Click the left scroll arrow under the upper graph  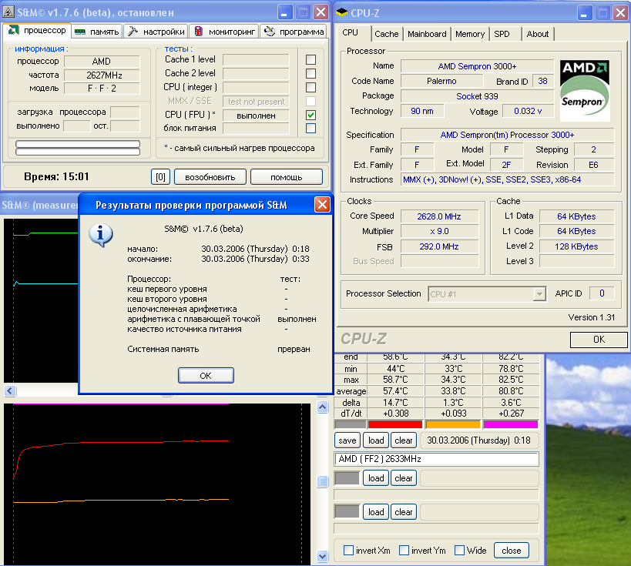click(x=10, y=390)
